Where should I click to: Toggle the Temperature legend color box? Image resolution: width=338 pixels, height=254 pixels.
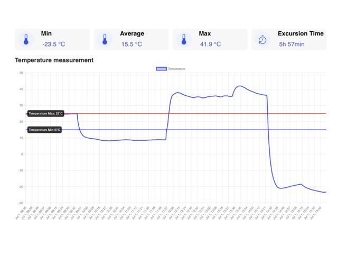(162, 69)
